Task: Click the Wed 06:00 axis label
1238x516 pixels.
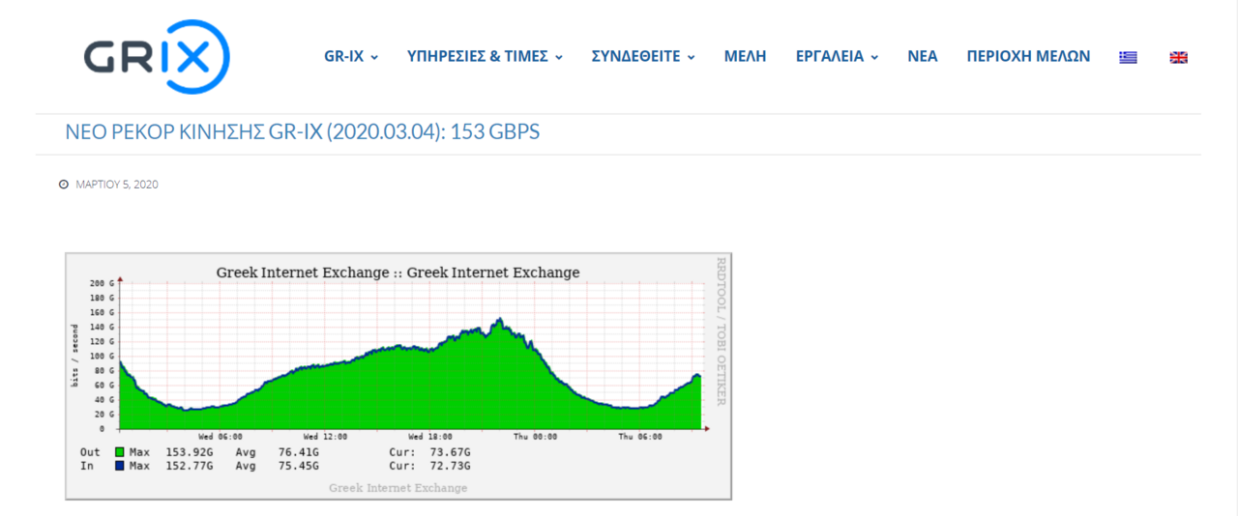Action: pos(221,437)
